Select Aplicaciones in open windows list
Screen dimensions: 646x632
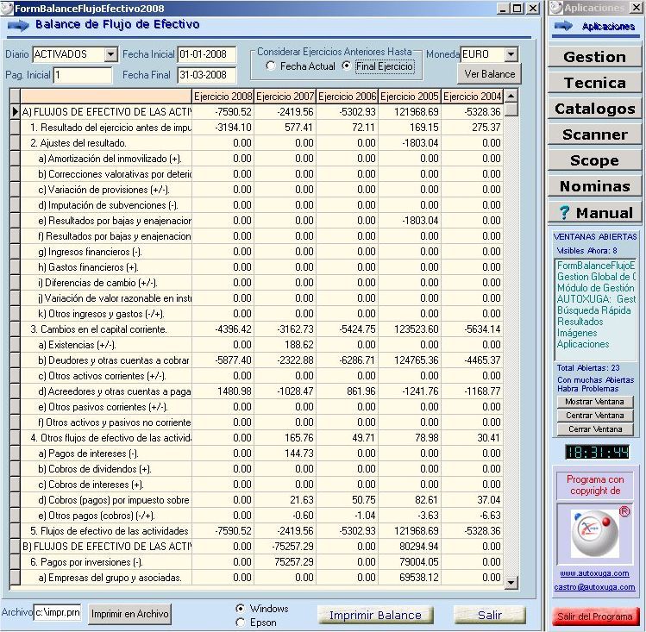coord(583,344)
